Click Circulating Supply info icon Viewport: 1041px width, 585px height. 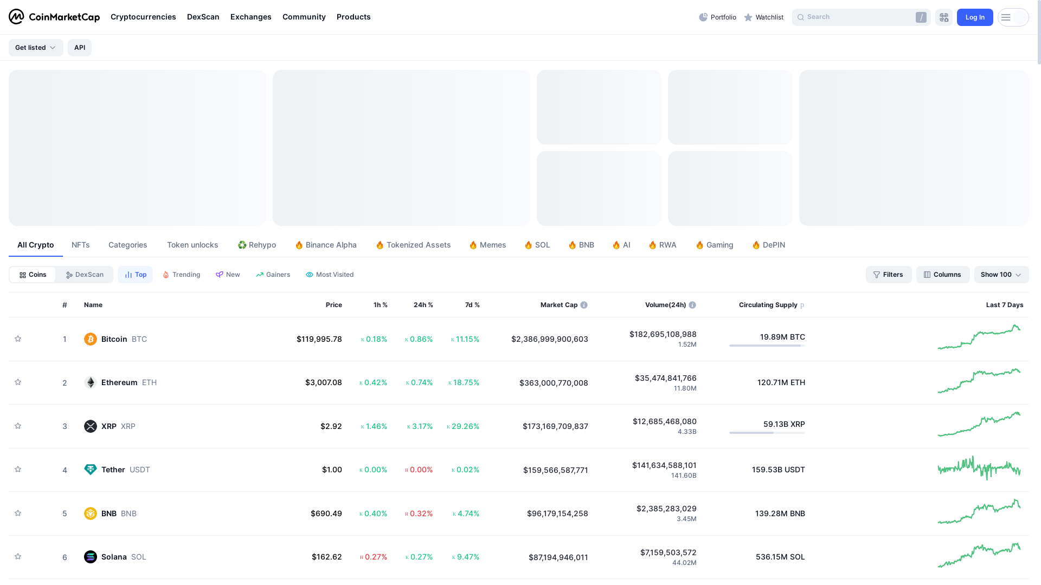pos(802,305)
